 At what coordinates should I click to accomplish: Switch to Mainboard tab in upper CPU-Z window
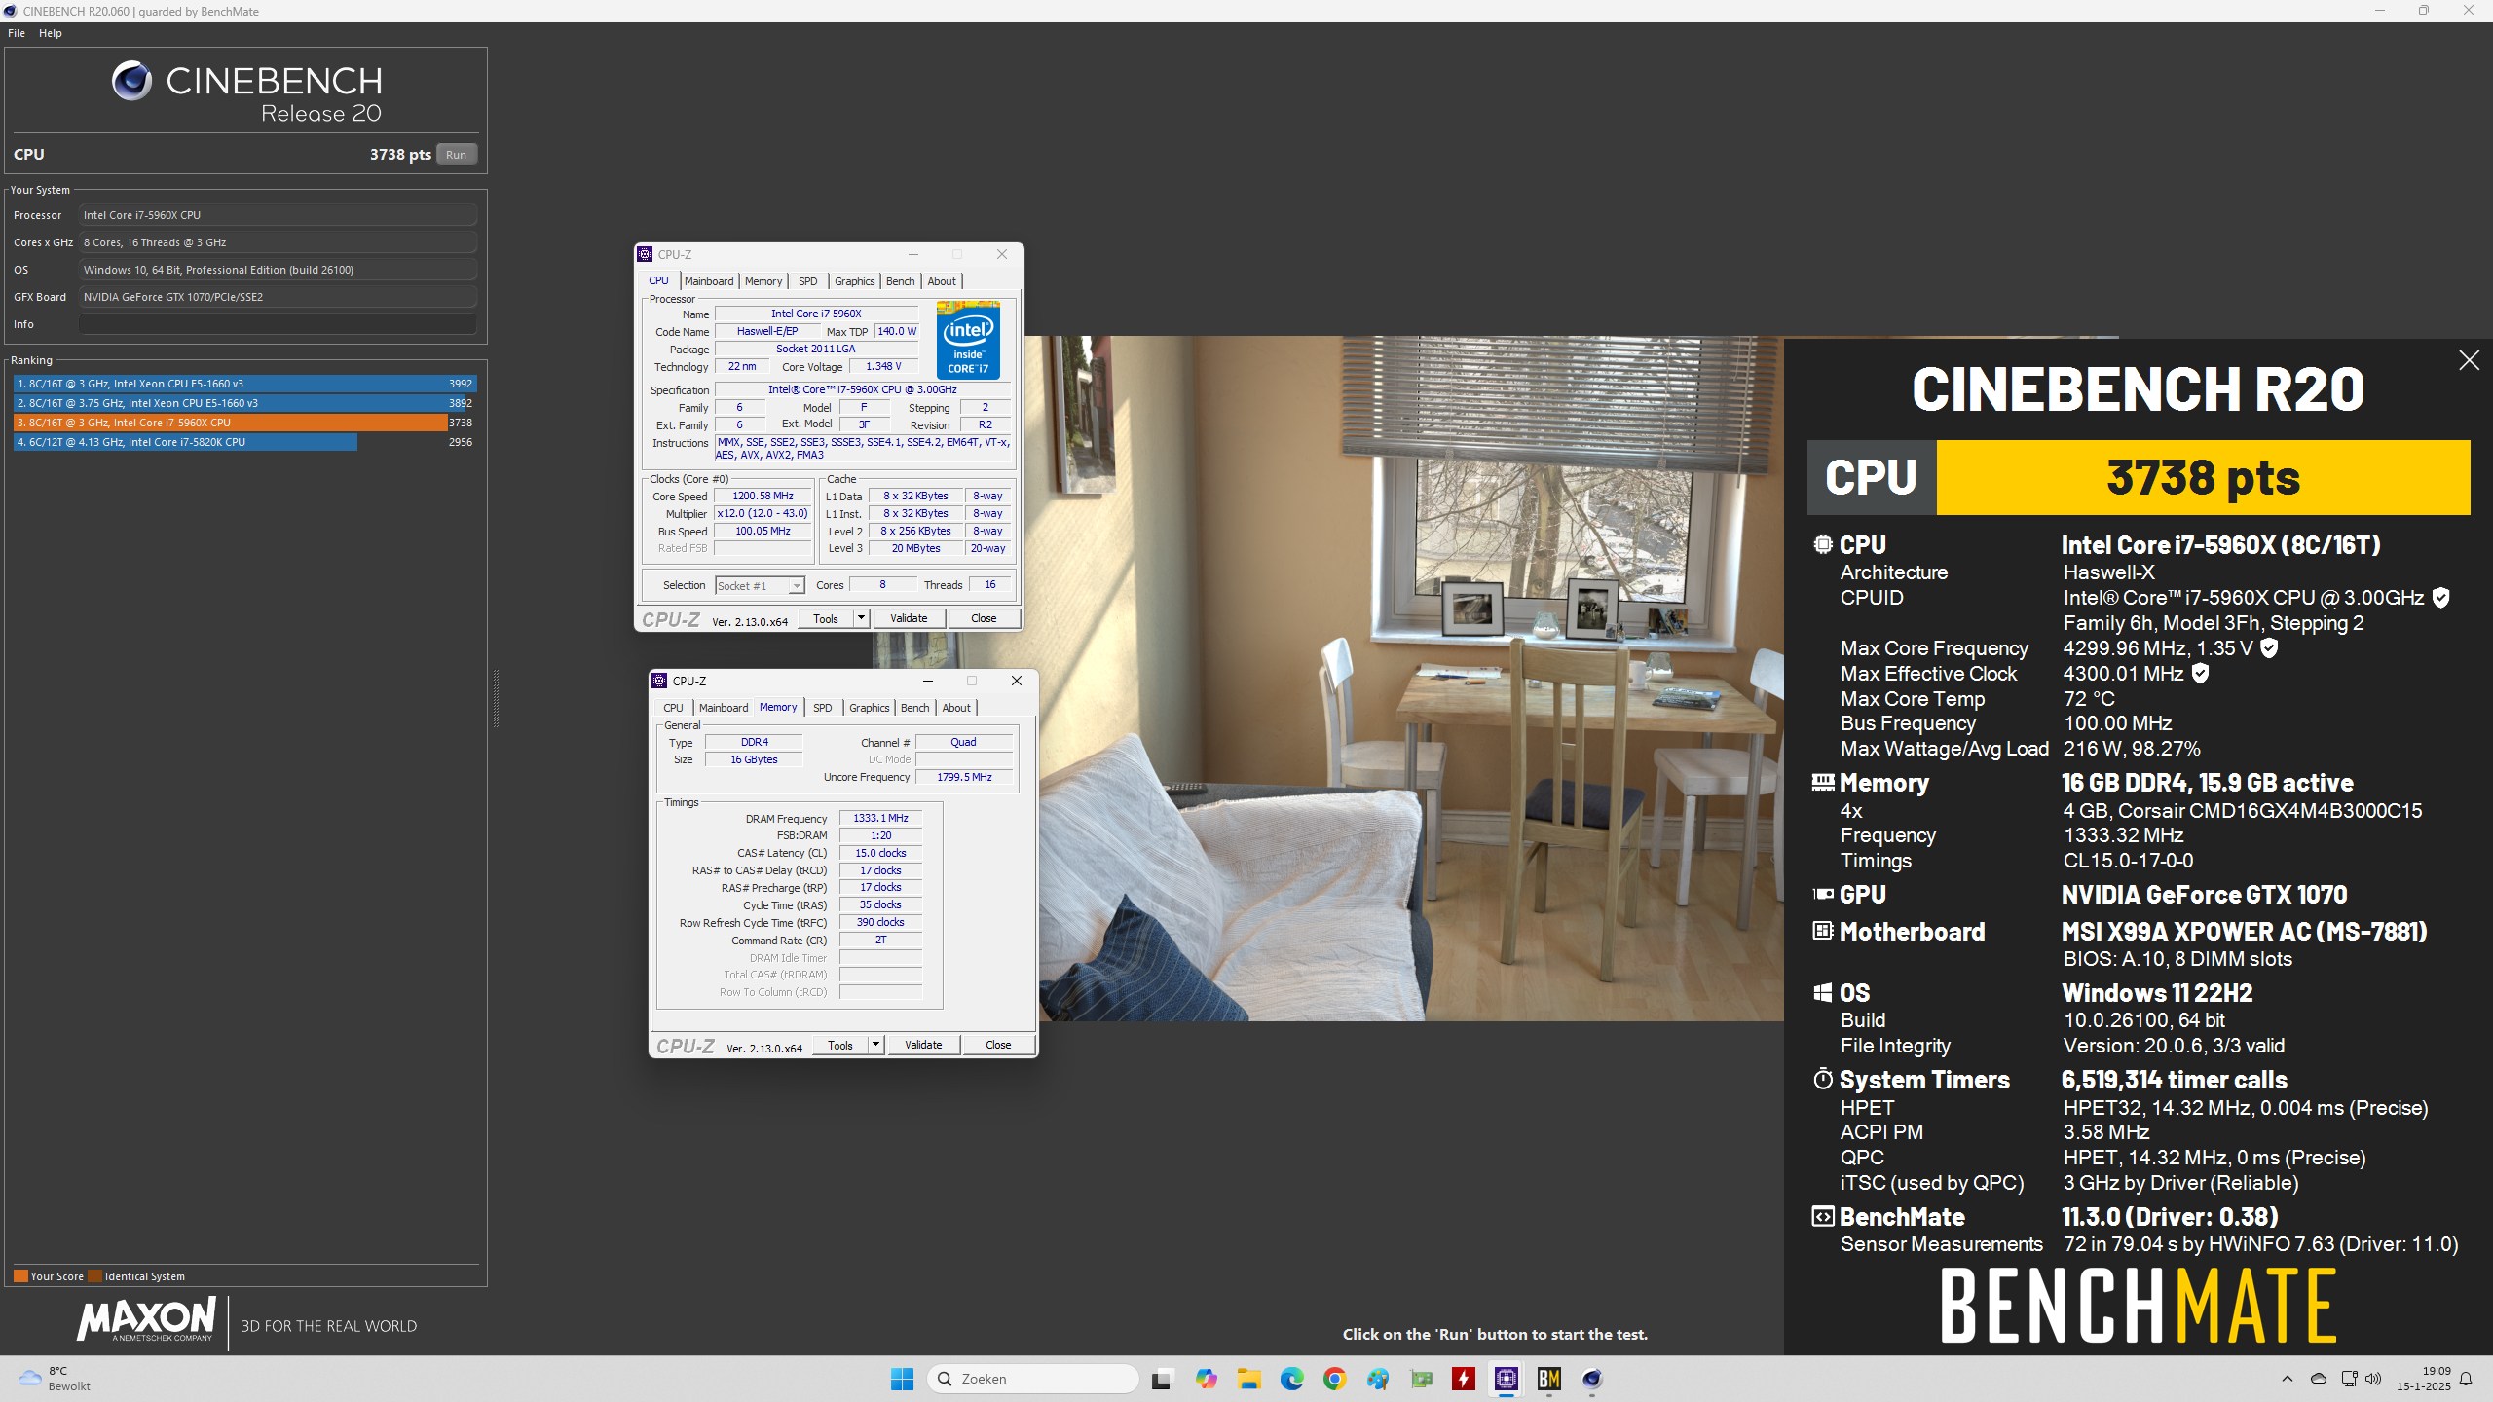click(x=709, y=281)
